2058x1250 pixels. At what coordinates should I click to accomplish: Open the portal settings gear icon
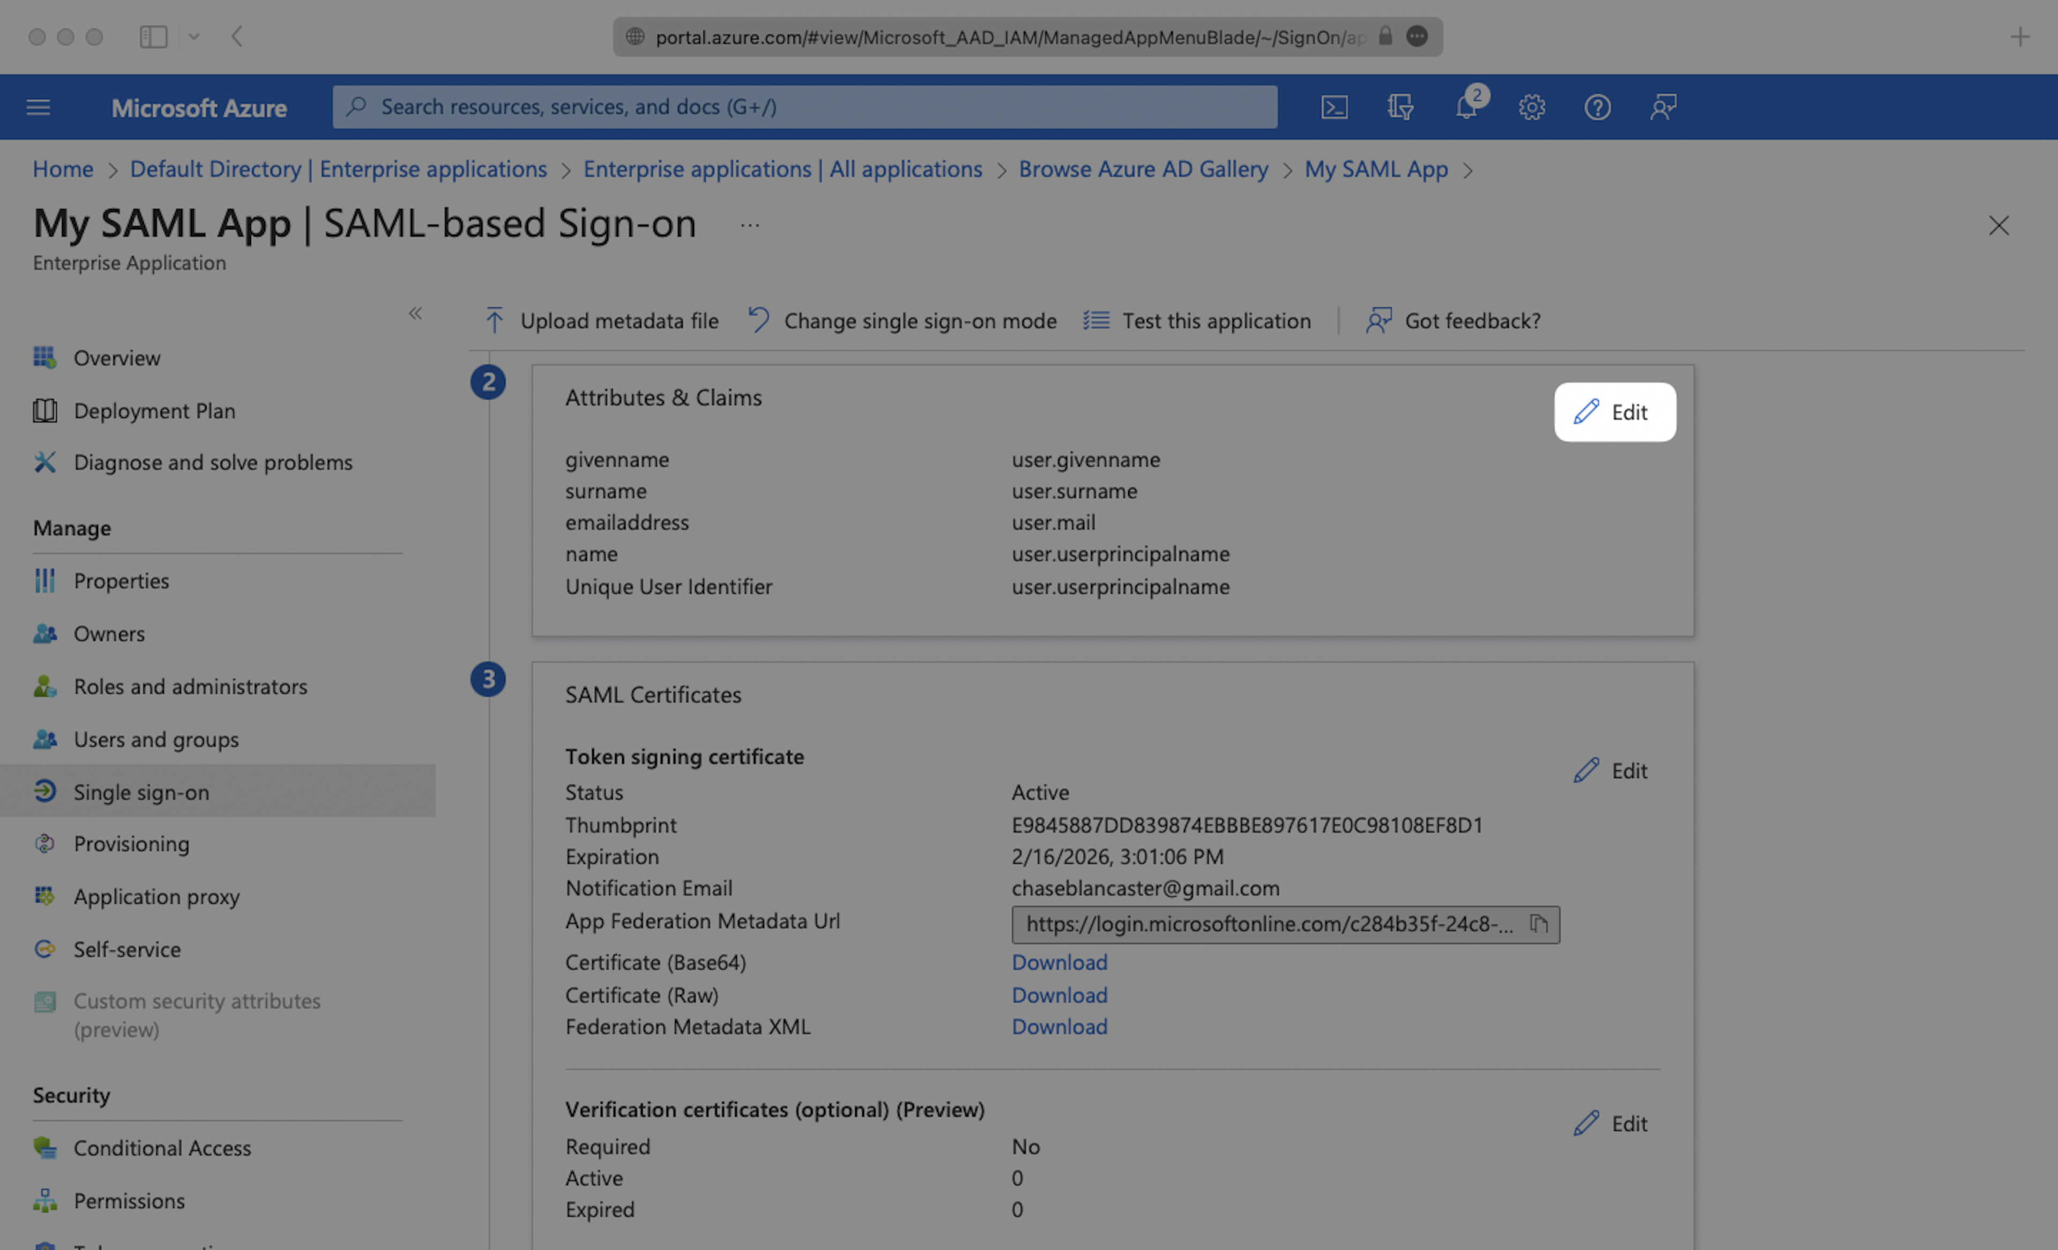click(1531, 107)
